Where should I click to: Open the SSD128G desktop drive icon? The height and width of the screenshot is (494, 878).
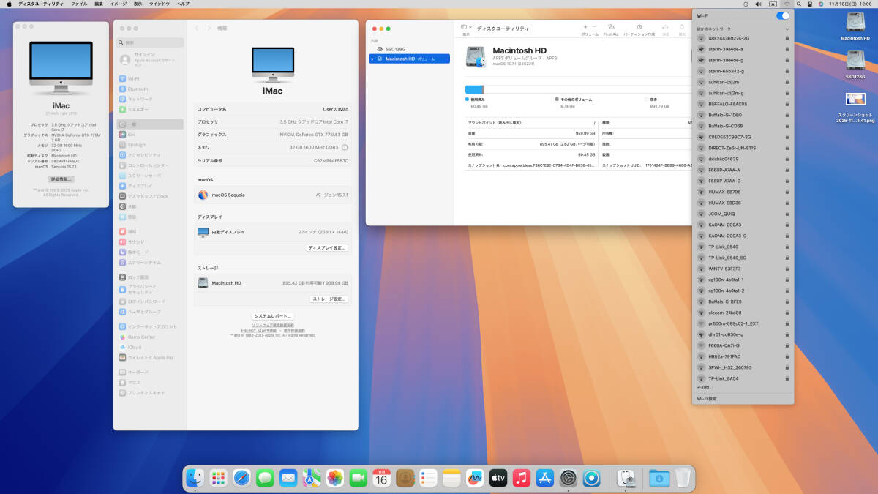pyautogui.click(x=855, y=63)
